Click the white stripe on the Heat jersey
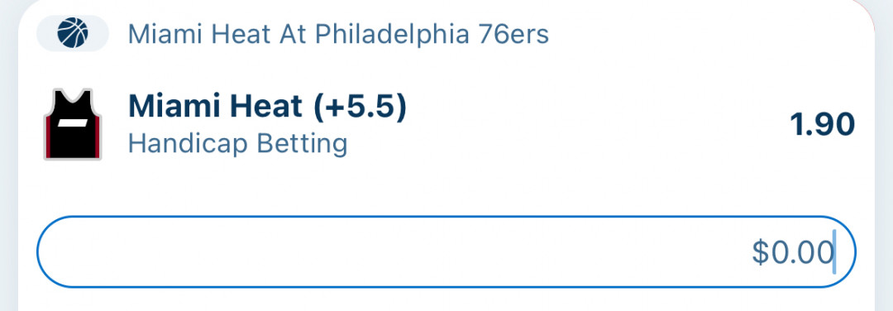 click(x=72, y=123)
